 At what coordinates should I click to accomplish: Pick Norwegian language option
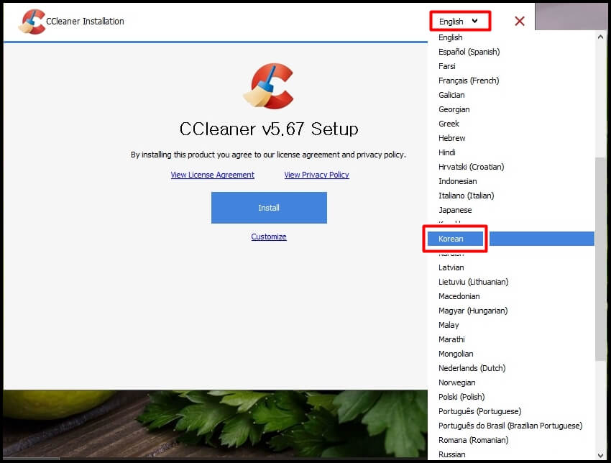coord(511,382)
